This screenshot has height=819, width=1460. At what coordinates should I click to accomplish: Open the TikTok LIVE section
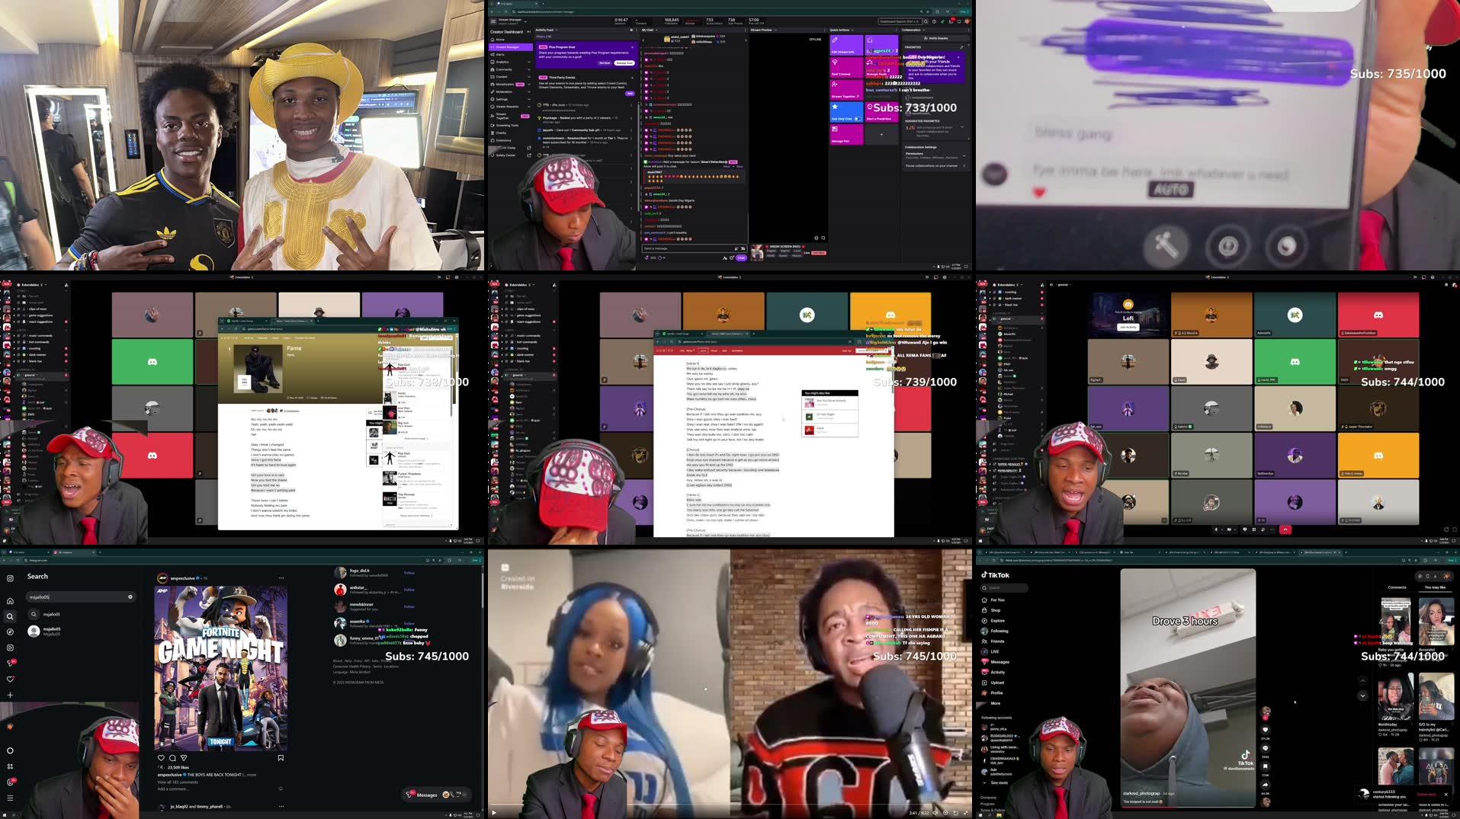(995, 651)
